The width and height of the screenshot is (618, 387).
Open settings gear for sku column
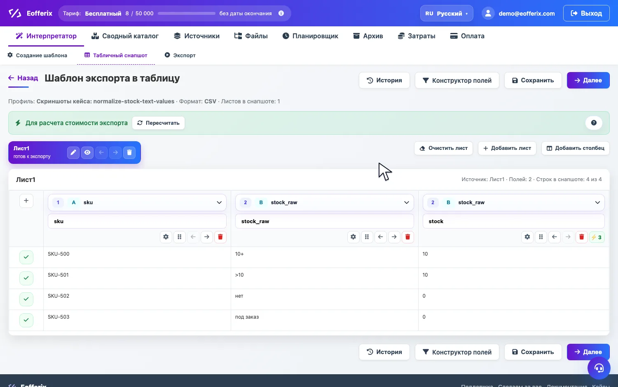tap(166, 237)
